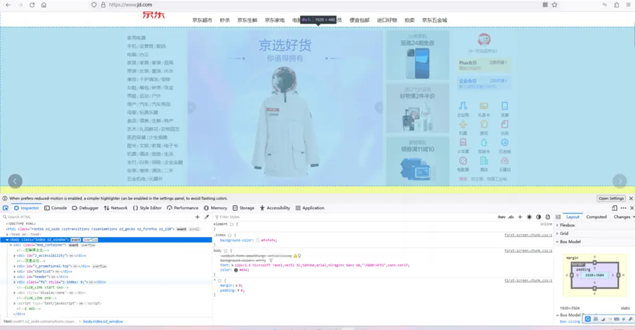Open the Style Editor panel
Image resolution: width=635 pixels, height=330 pixels.
147,208
